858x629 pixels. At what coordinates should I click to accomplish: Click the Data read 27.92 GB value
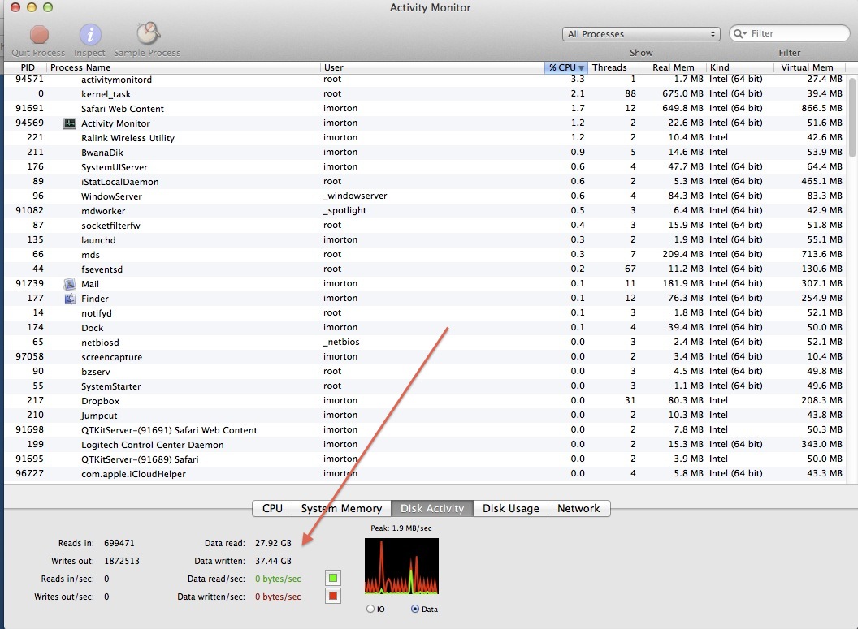273,543
